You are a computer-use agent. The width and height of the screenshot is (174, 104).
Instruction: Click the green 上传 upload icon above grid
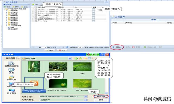click(x=33, y=5)
